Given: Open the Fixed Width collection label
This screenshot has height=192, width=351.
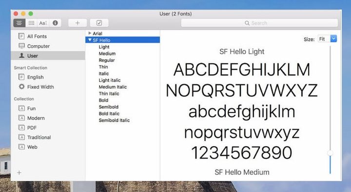Looking at the screenshot, I should tap(40, 87).
